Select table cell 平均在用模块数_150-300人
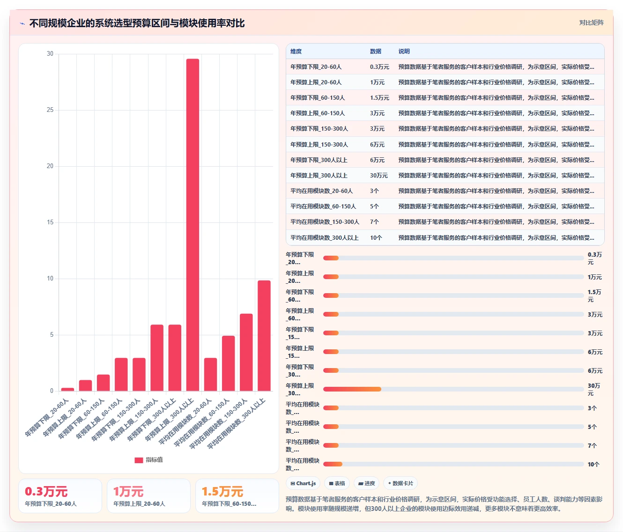The image size is (623, 532). coord(325,222)
